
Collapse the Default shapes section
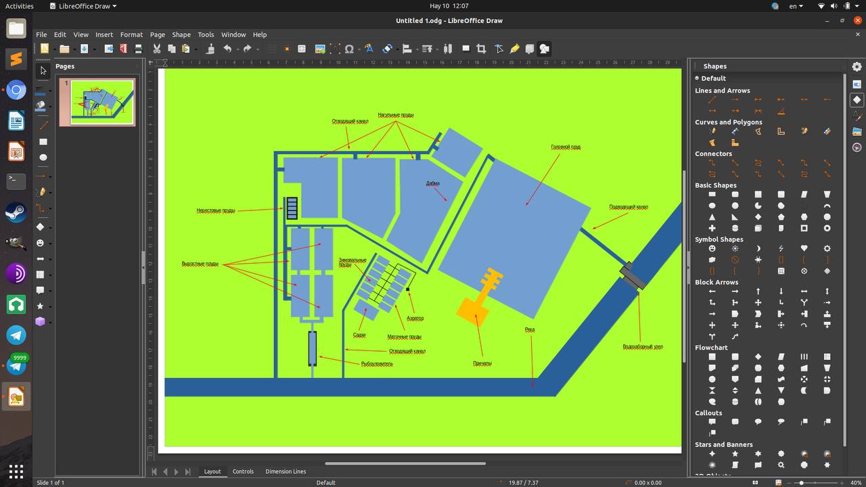[x=697, y=78]
